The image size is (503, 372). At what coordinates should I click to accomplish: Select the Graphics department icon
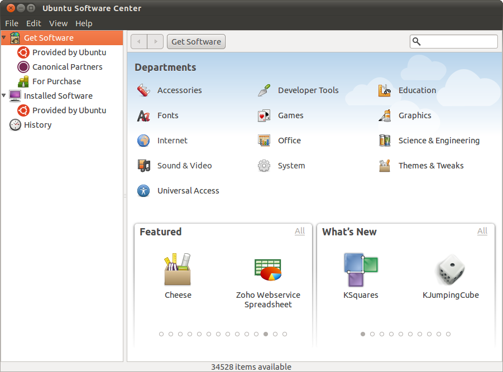(385, 115)
